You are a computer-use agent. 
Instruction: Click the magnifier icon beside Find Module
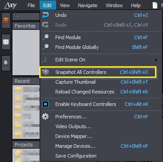(x=45, y=37)
